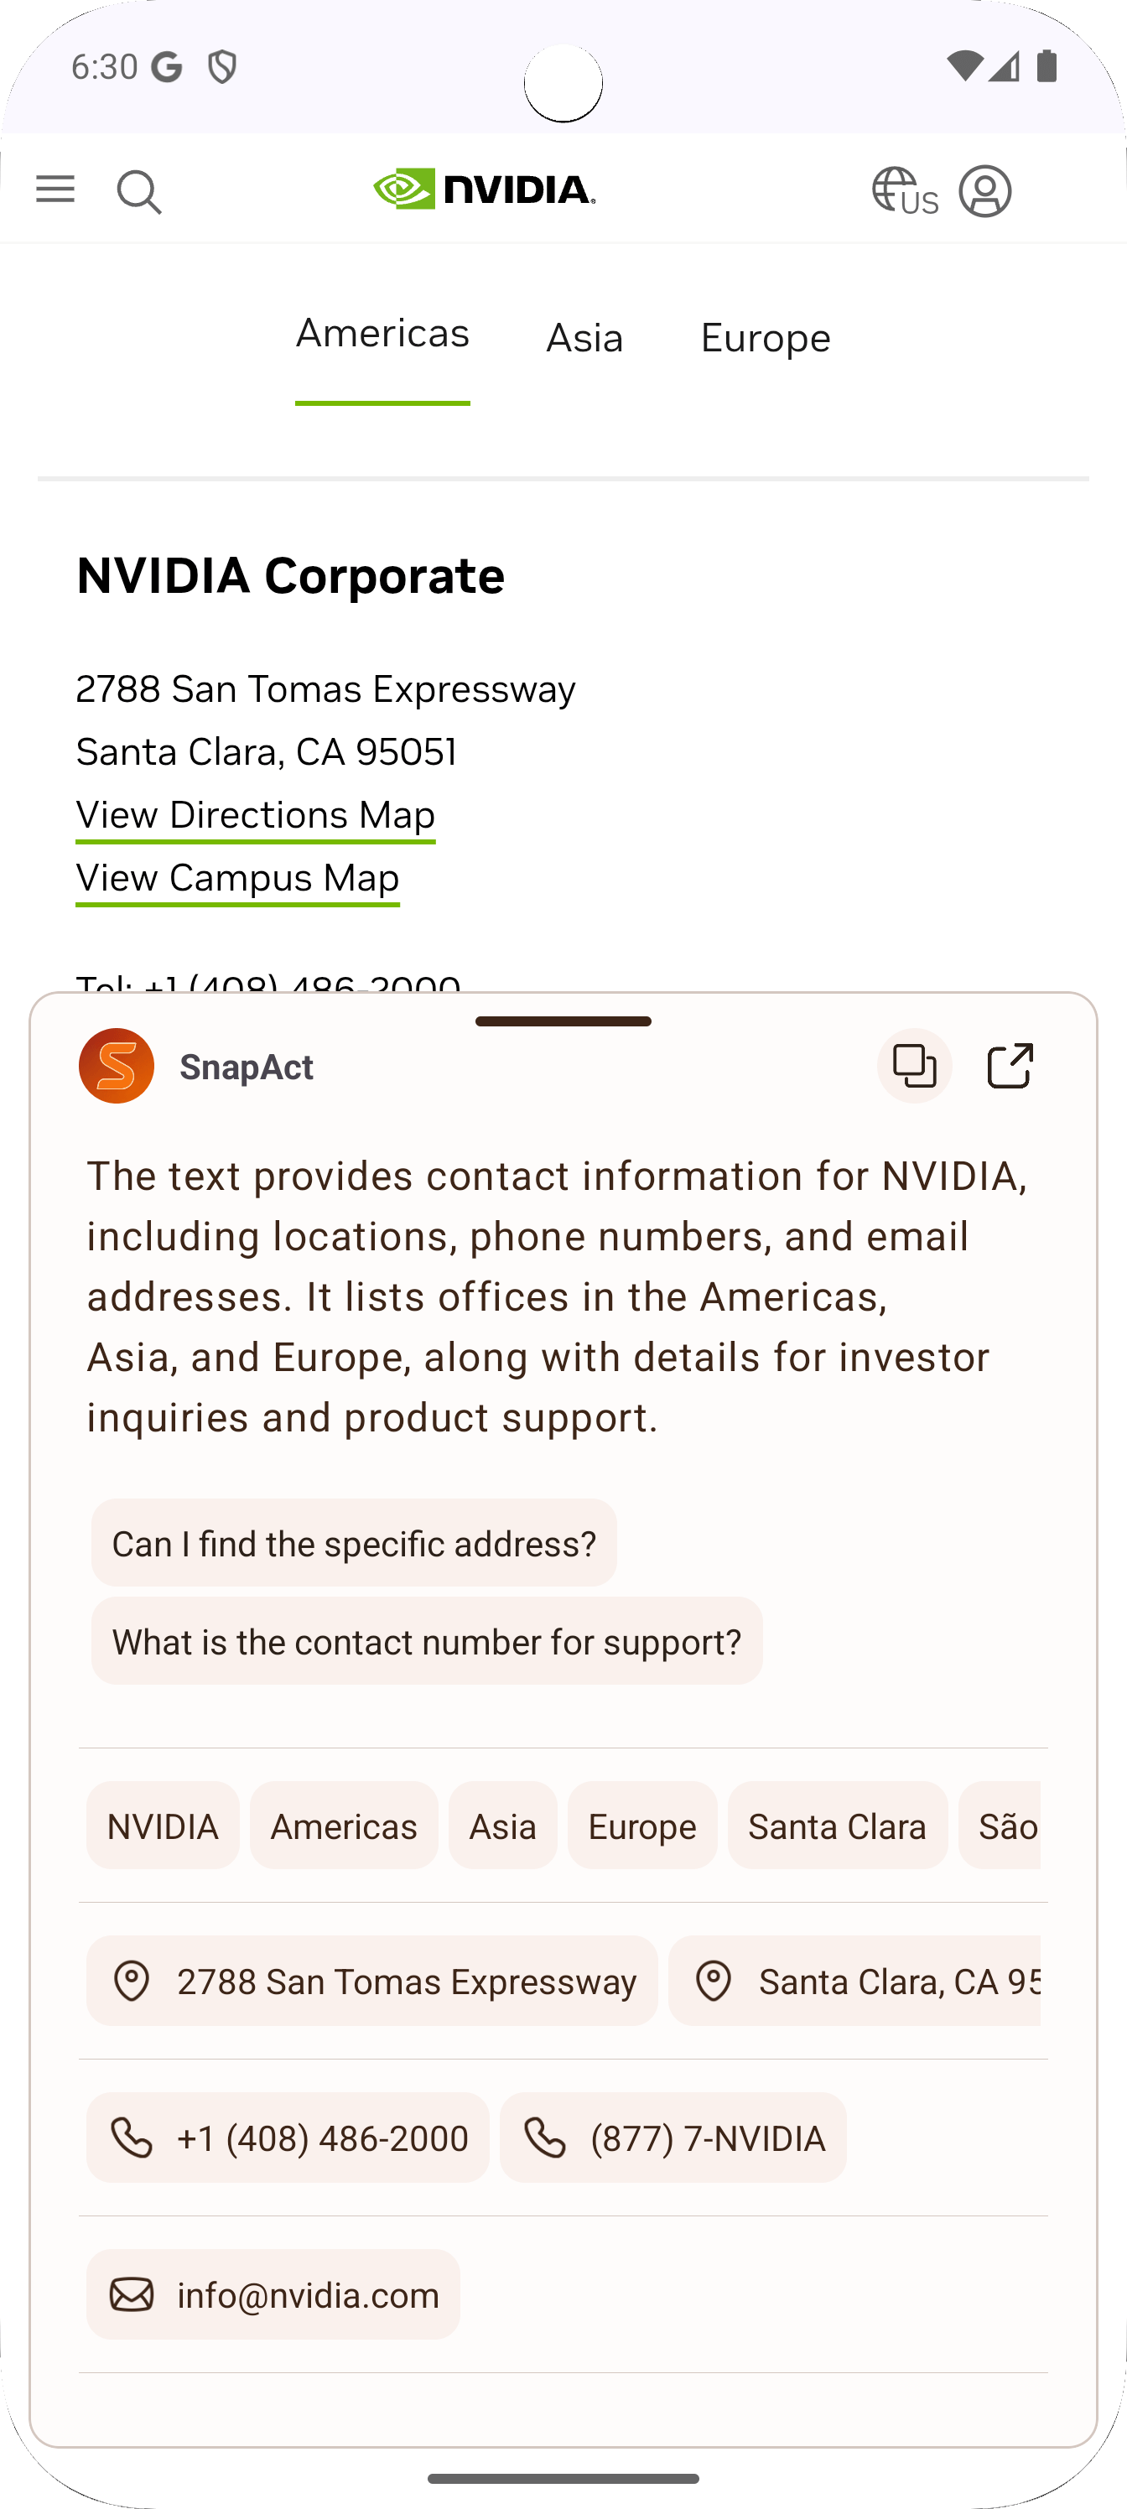Tap the SnapAct share/open external icon

coord(1010,1066)
